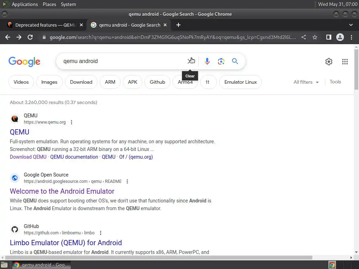
Task: Select the qemu android taskbar window button
Action: pos(41,265)
